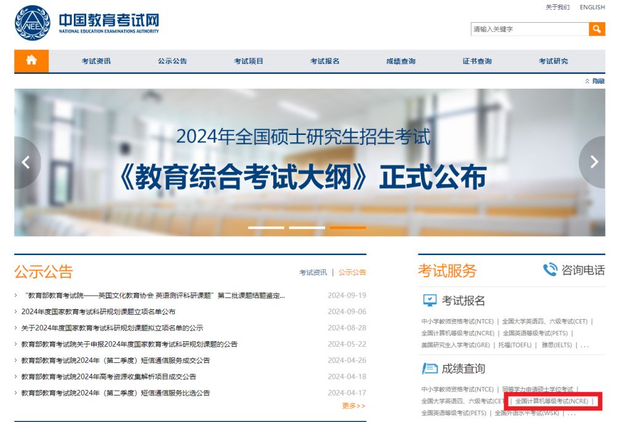Open 2024年度国家教育考试科研规划课题立项名单公布 announcement

point(99,312)
